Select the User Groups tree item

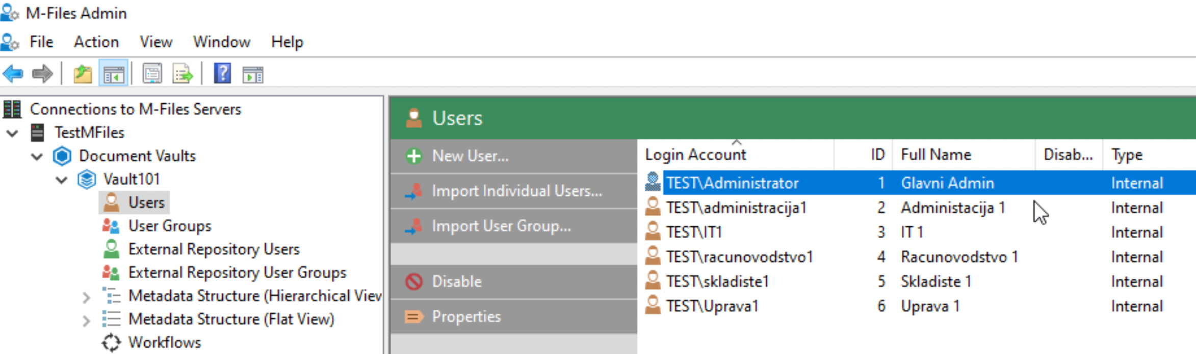coord(170,226)
